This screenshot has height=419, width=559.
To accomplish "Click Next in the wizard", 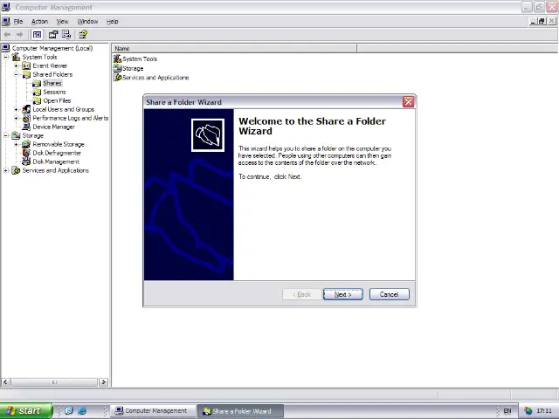I will 343,294.
